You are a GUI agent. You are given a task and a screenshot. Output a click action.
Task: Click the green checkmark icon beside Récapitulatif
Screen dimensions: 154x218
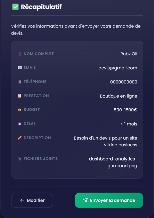tap(15, 7)
